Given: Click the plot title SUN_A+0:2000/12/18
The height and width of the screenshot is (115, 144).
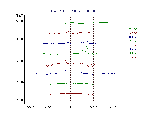Looking at the screenshot, I should (x=61, y=11).
